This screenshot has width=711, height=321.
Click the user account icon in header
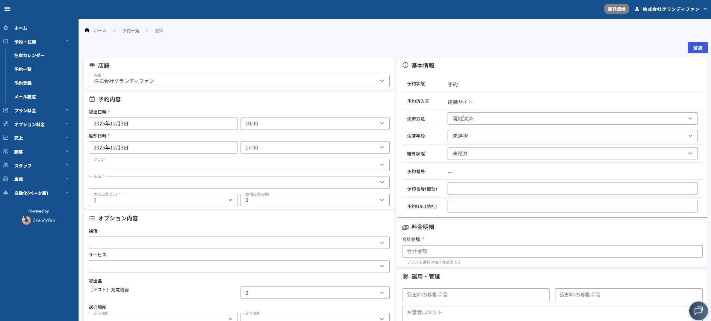637,9
